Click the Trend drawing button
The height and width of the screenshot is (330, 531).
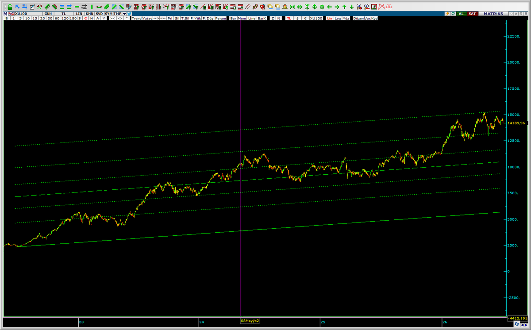point(136,19)
